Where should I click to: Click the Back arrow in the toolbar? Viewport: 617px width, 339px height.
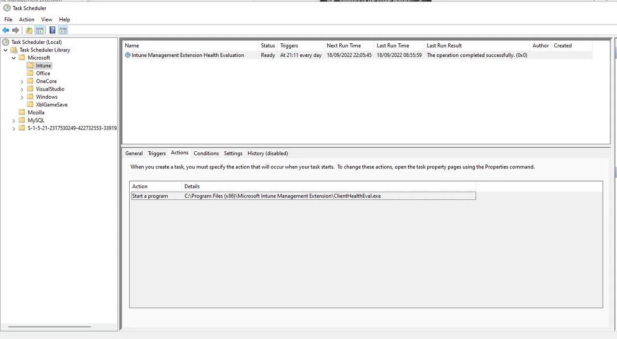coord(6,30)
